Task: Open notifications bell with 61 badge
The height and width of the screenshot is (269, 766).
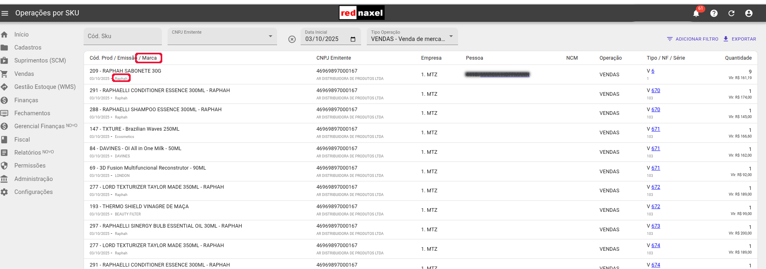Action: point(696,13)
